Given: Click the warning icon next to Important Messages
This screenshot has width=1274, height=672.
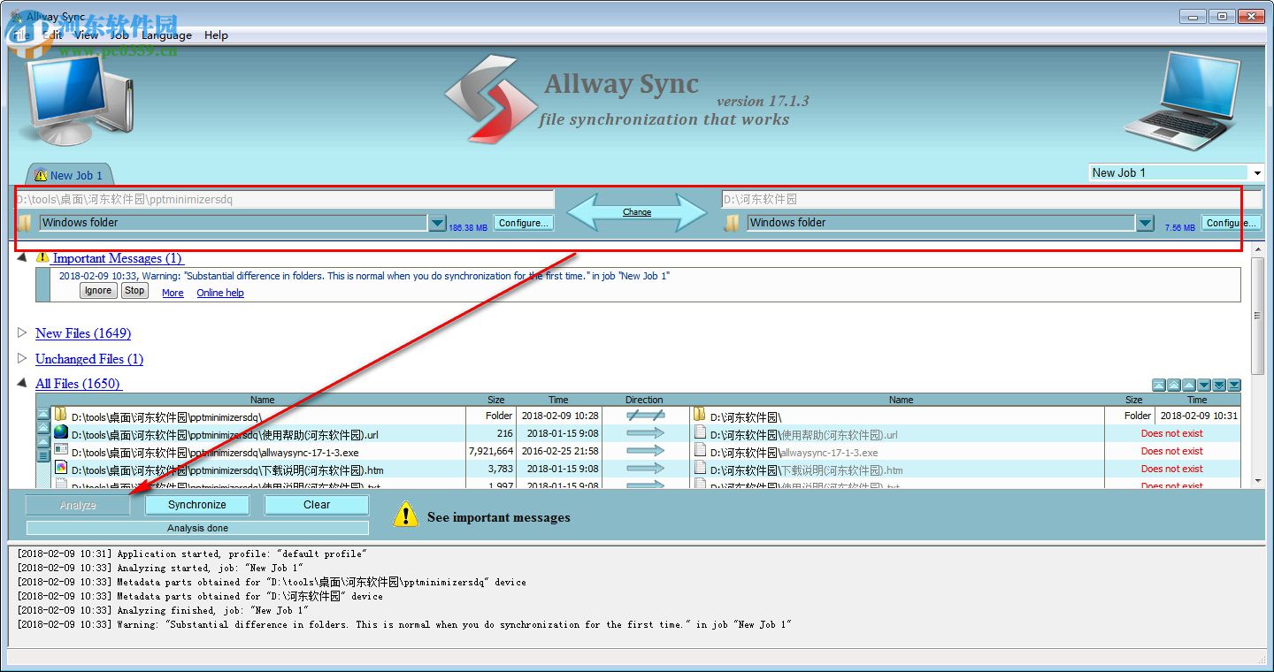Looking at the screenshot, I should [x=42, y=258].
